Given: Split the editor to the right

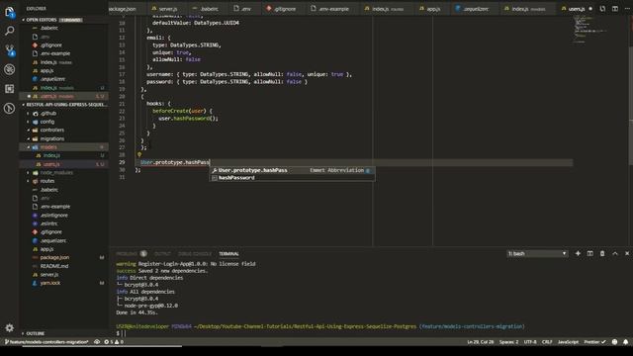Looking at the screenshot, I should point(615,9).
